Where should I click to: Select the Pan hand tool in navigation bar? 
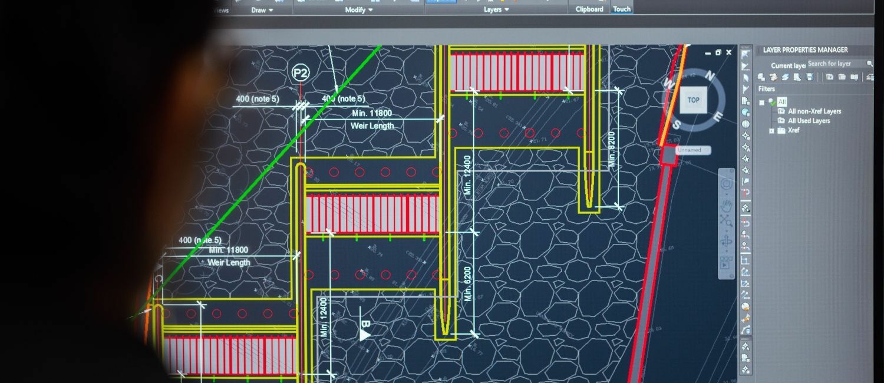pyautogui.click(x=727, y=205)
